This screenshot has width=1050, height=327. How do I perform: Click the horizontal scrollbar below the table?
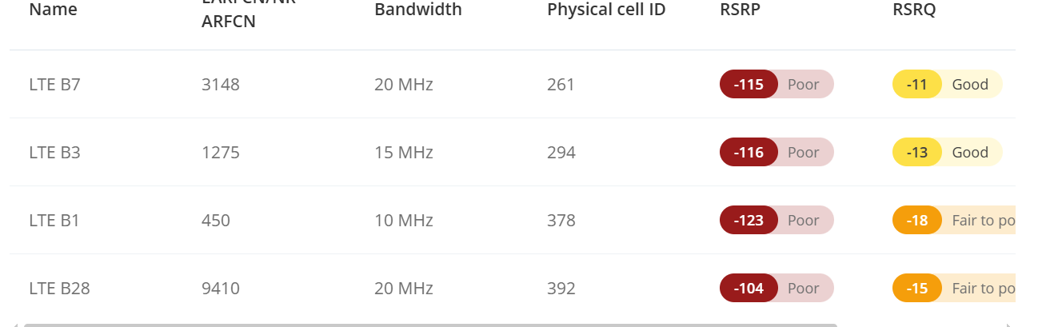point(430,325)
